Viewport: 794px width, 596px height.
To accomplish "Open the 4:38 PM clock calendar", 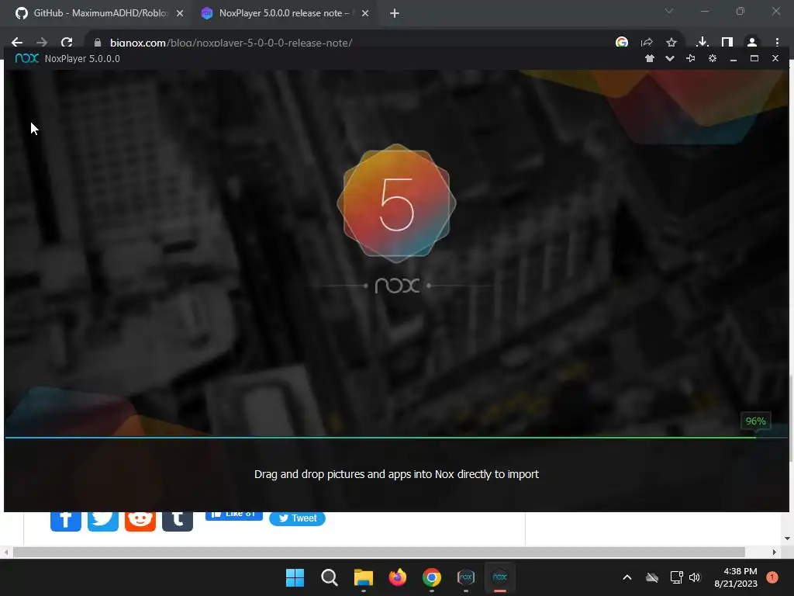I will pos(736,577).
